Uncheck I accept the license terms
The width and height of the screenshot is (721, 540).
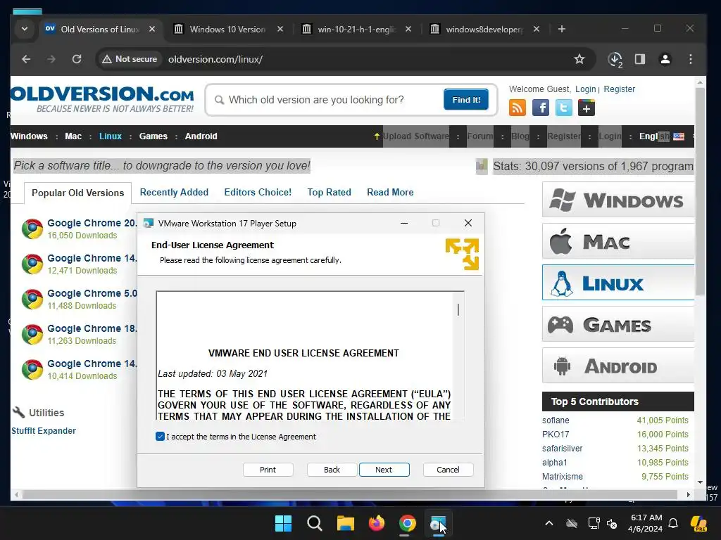(160, 437)
